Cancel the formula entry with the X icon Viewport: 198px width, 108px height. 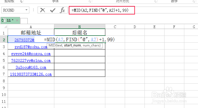(x=43, y=10)
